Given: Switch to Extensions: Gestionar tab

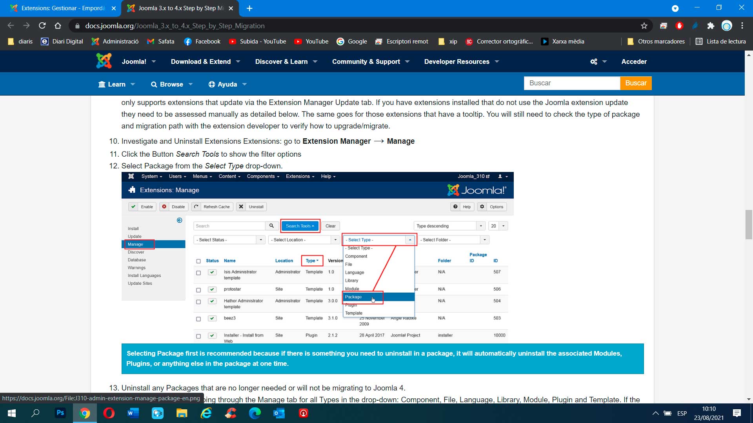Looking at the screenshot, I should [x=63, y=8].
